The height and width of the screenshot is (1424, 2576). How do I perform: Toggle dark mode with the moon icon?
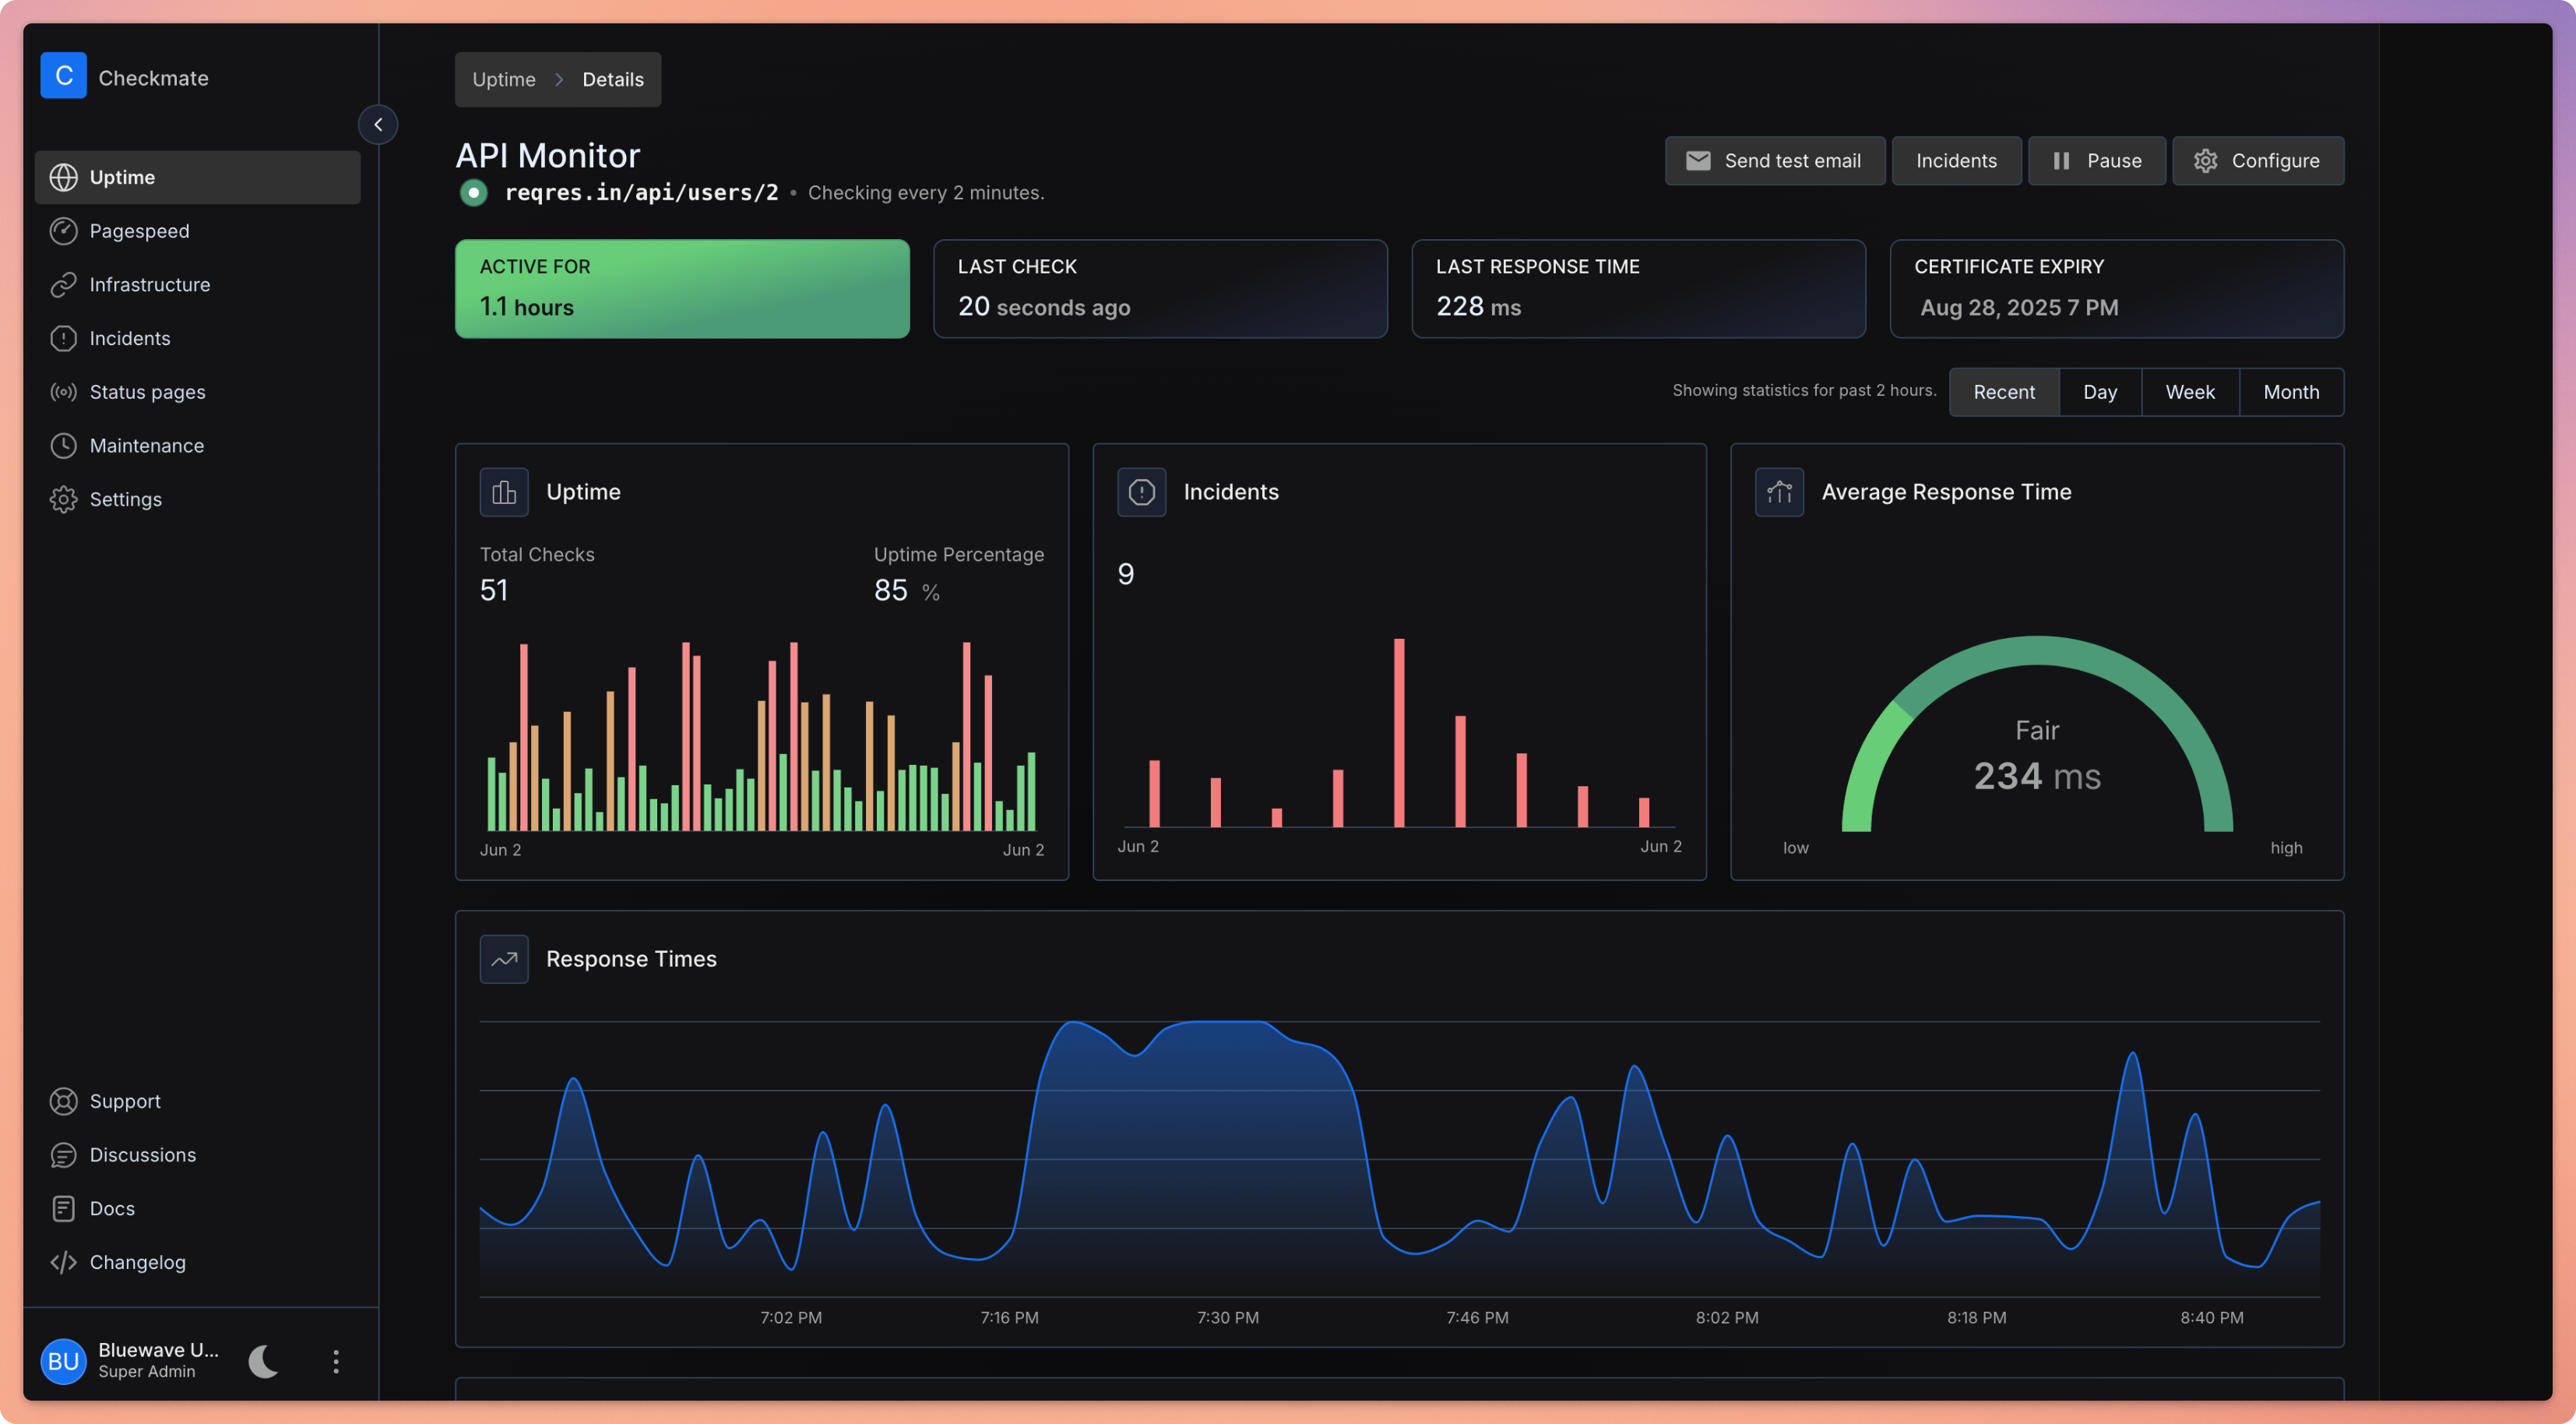[x=264, y=1361]
